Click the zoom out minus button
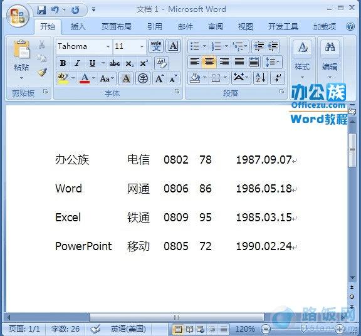Viewport: 361px width, 336px height. point(265,329)
